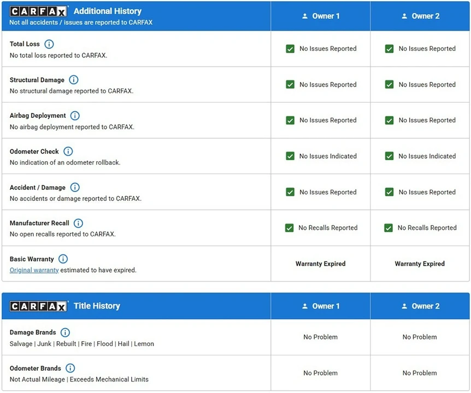The image size is (471, 393).
Task: Click 'No structural damage reported to CARFAX.' text
Action: 72,91
